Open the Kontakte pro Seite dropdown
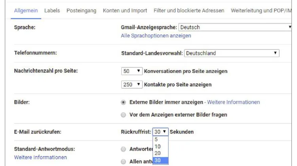The height and width of the screenshot is (166, 297). tap(132, 84)
